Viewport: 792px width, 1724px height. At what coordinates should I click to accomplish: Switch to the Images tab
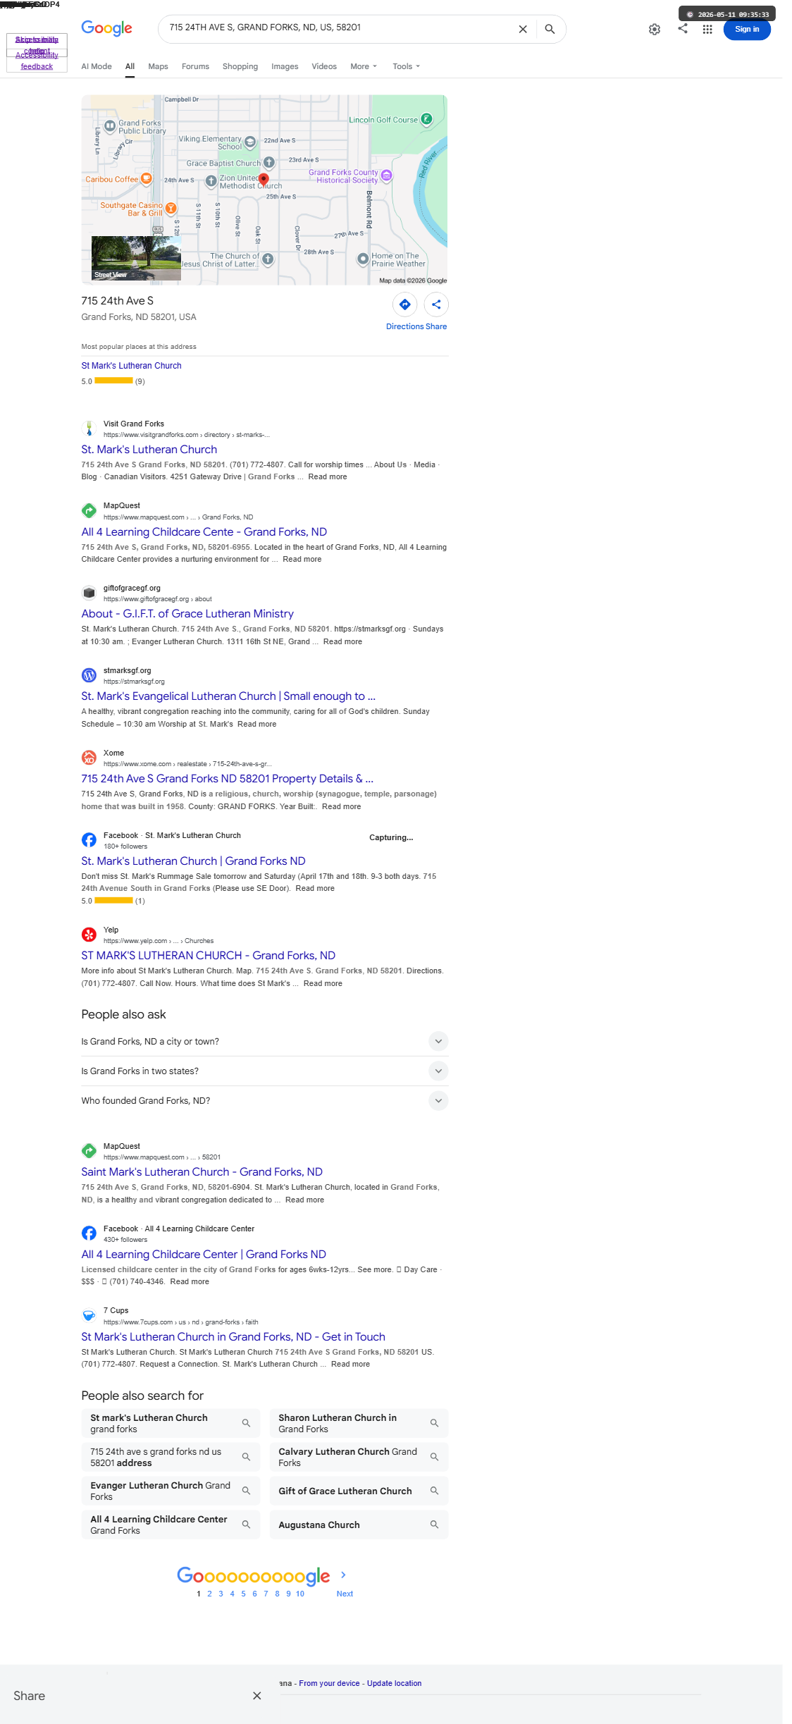pos(285,66)
